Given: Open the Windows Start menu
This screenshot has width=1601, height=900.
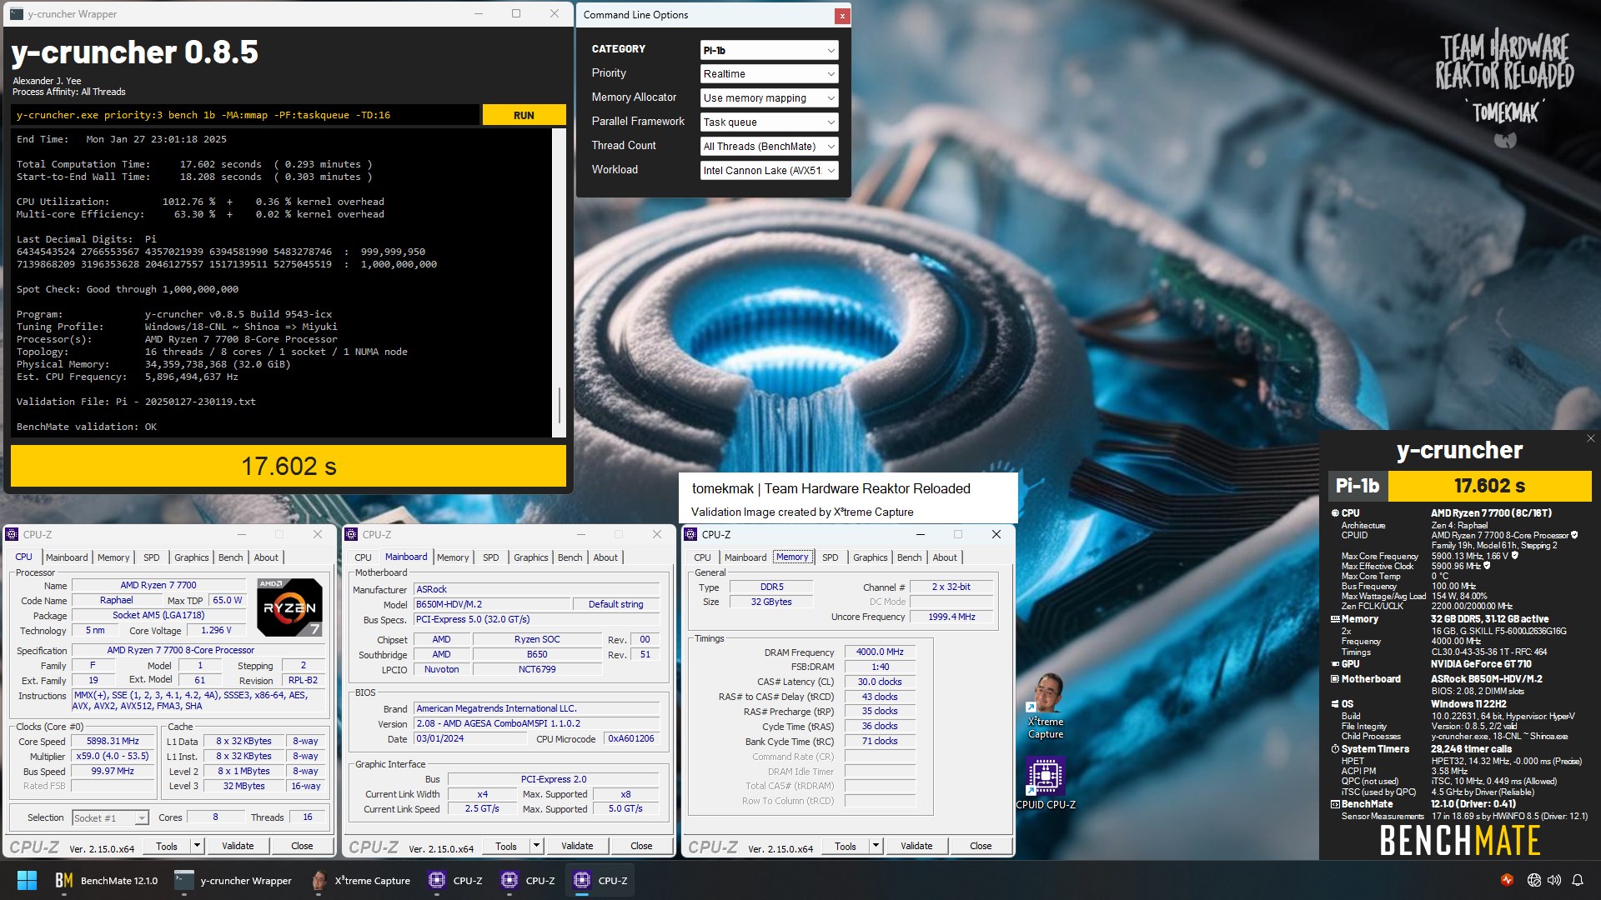Looking at the screenshot, I should [x=27, y=880].
